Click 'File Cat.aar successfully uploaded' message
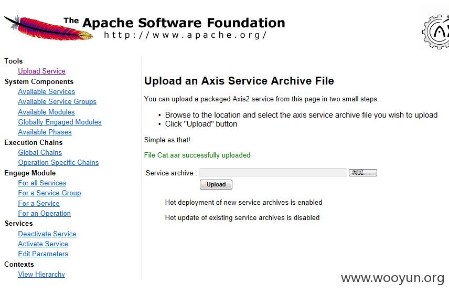 point(197,155)
